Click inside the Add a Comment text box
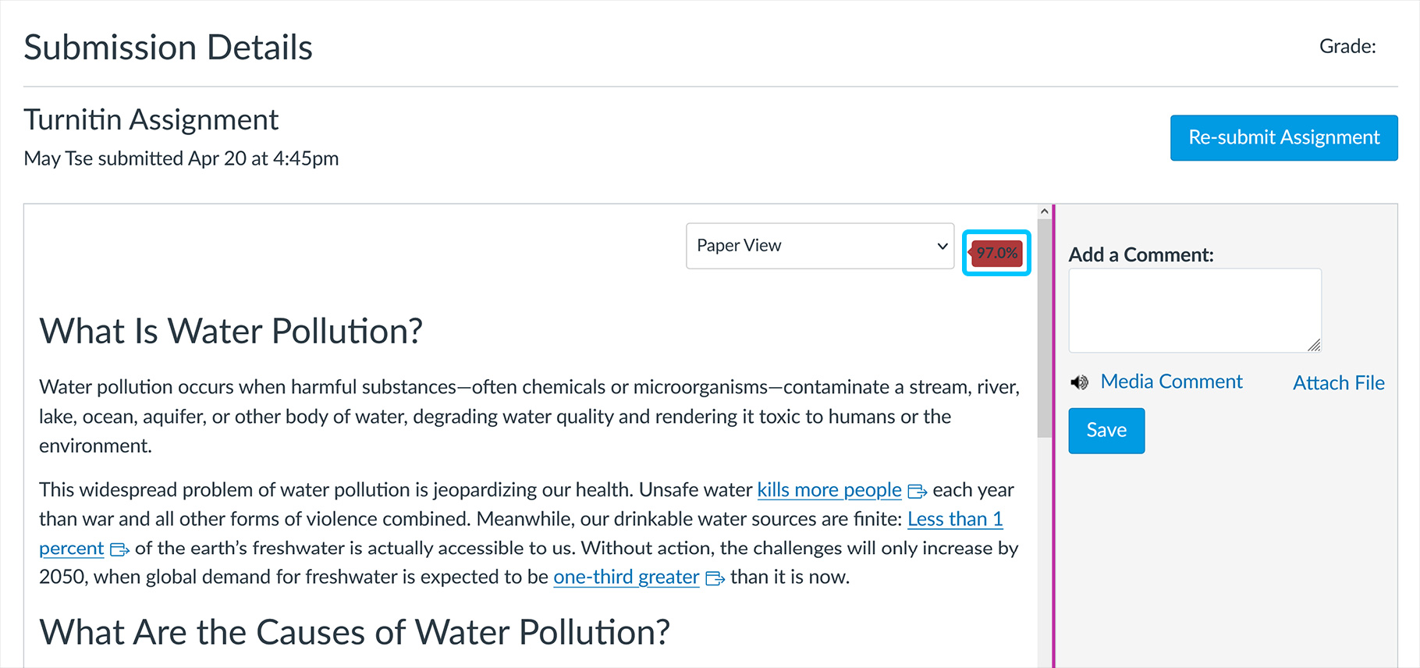 1195,311
